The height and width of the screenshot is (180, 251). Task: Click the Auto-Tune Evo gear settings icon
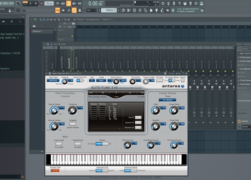pos(50,74)
